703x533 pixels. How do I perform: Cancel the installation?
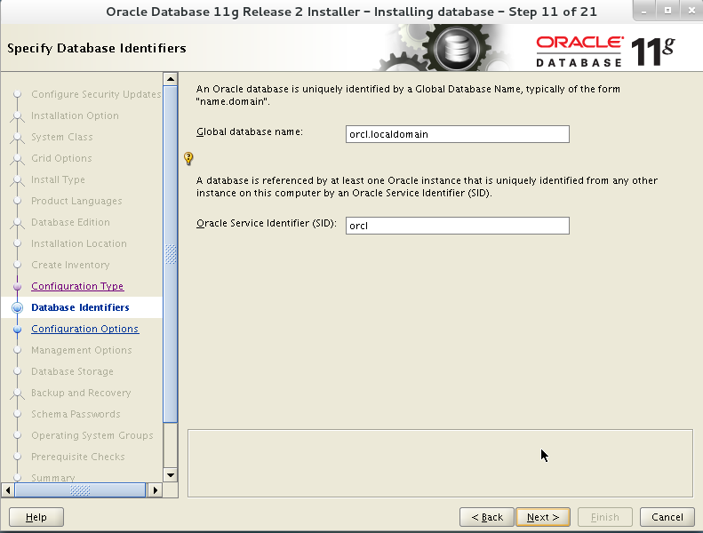[x=667, y=517]
